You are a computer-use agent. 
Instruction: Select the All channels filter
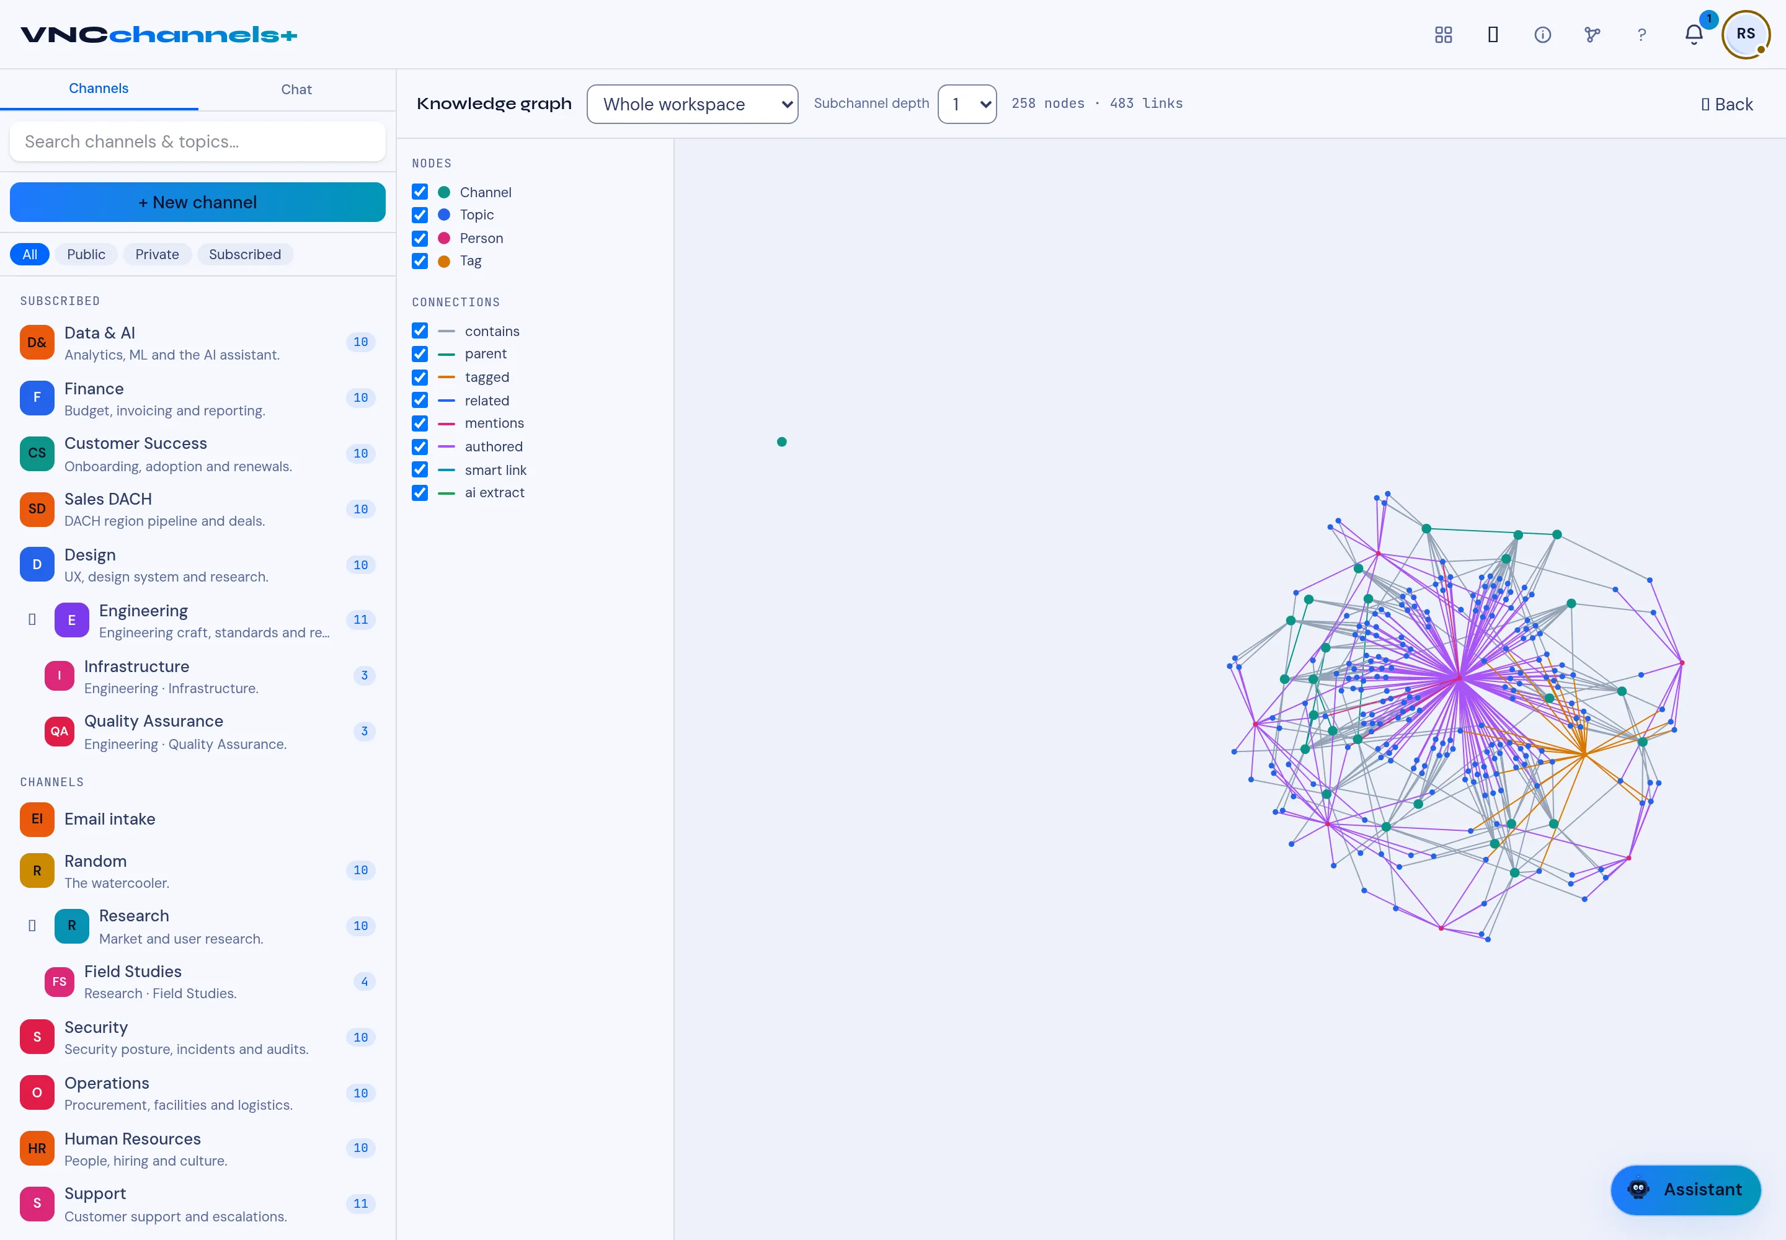tap(30, 254)
